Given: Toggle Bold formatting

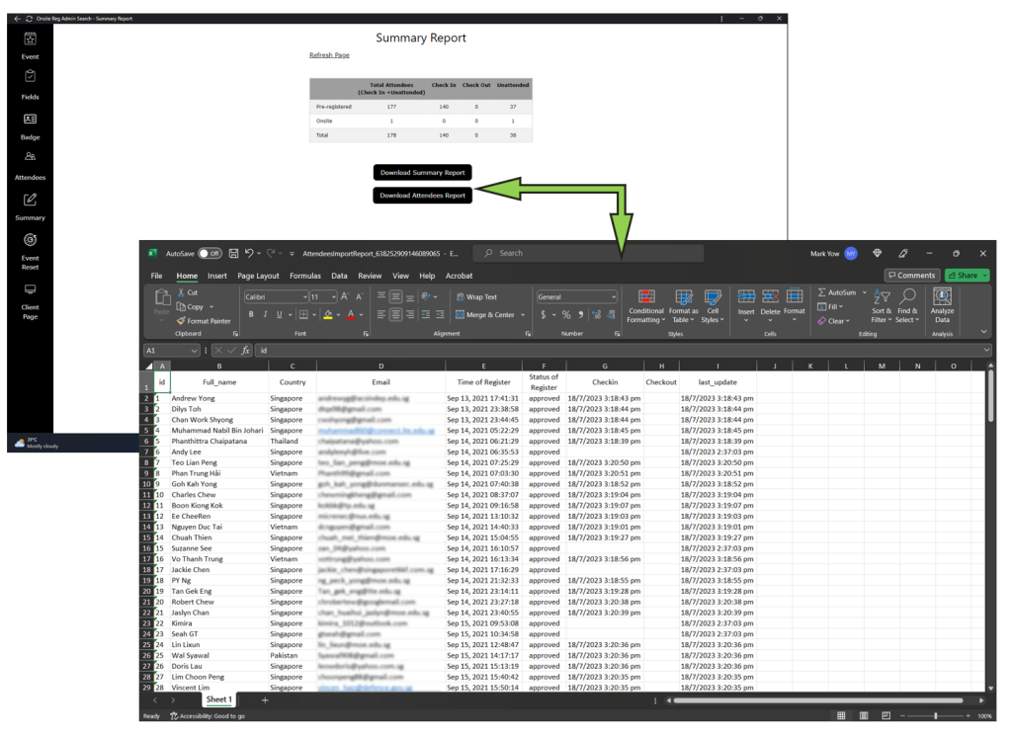Looking at the screenshot, I should click(x=251, y=315).
